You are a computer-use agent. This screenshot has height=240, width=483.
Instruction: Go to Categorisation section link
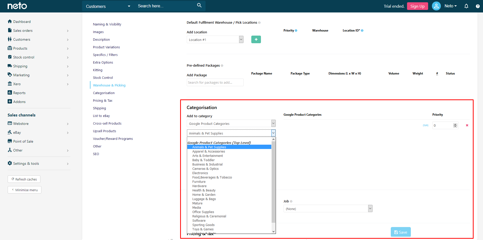104,93
